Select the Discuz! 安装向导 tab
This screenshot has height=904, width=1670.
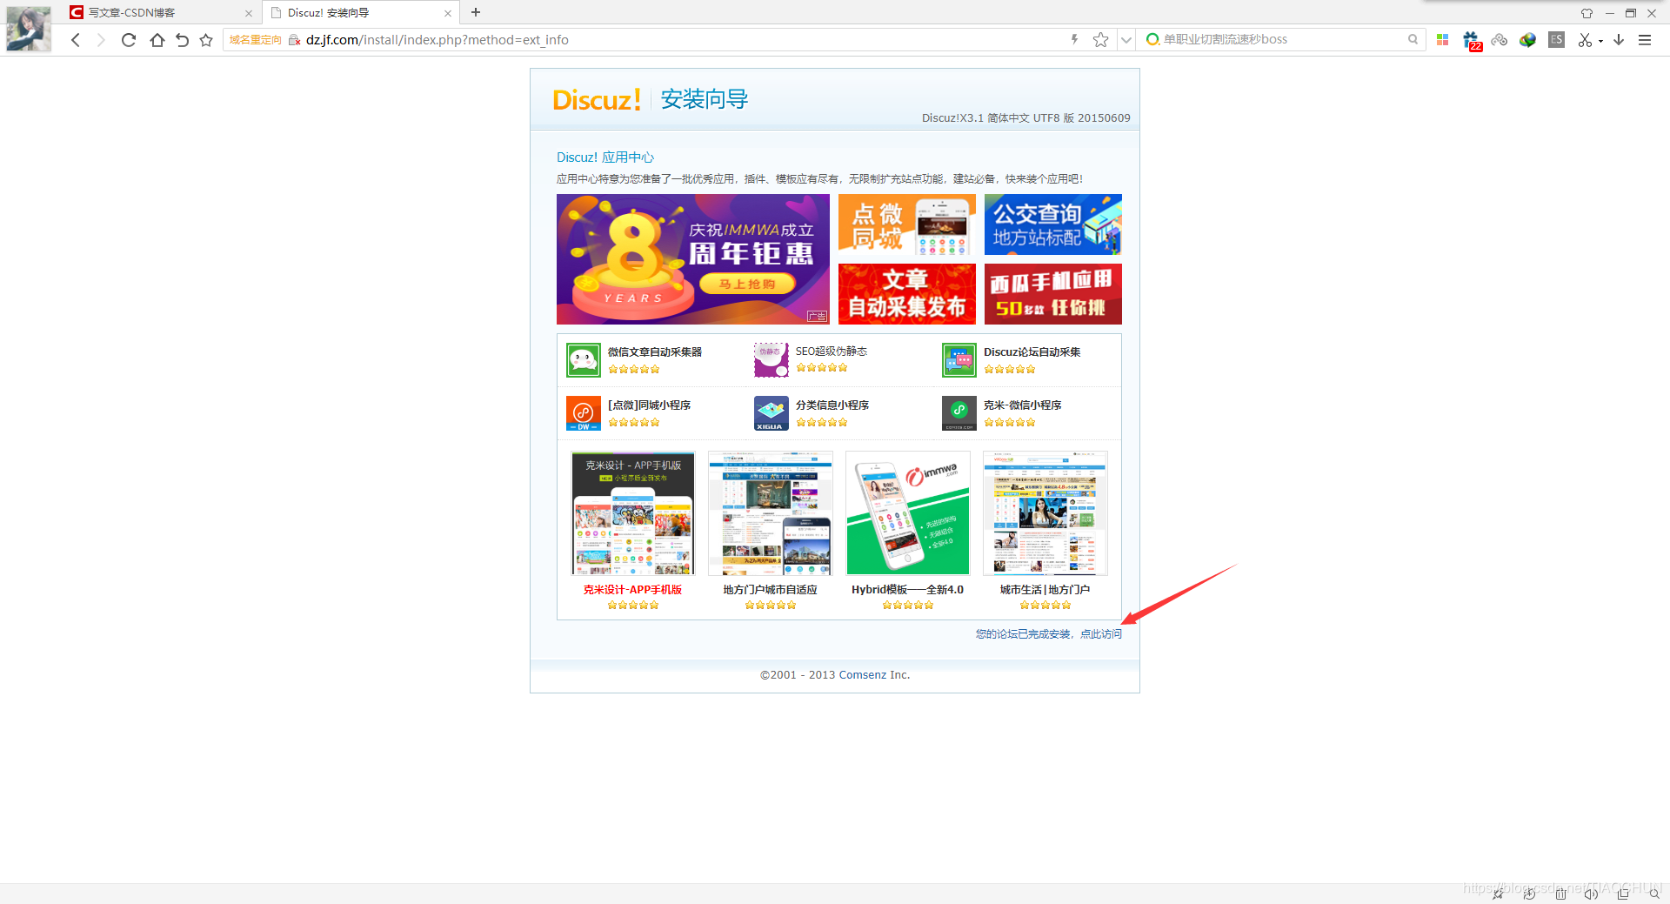click(x=361, y=13)
